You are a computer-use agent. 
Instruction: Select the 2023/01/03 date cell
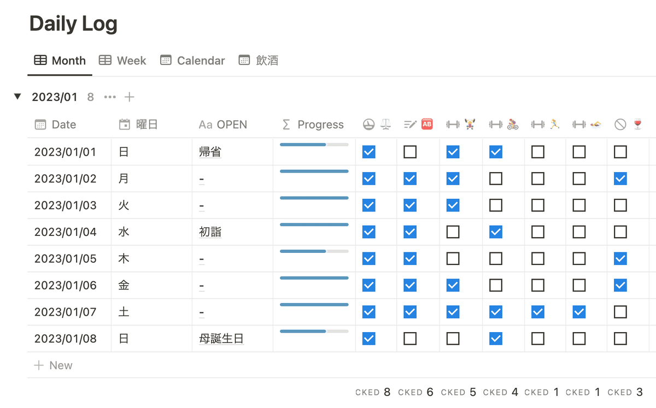(x=69, y=205)
